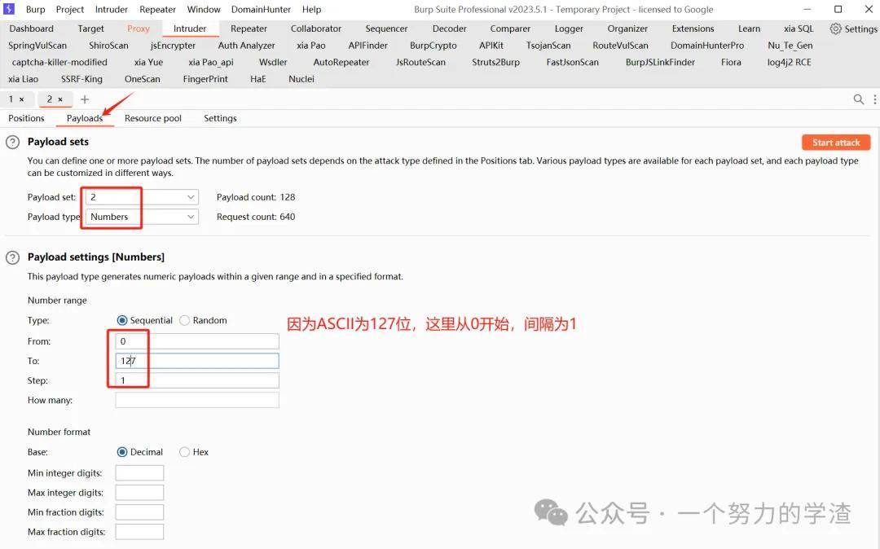Open the Intruder Settings sub-tab

tap(220, 118)
